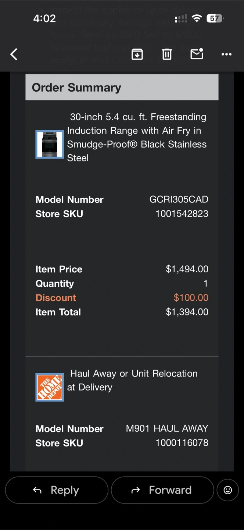Open the Freestanding Induction Range product title
Image resolution: width=244 pixels, height=530 pixels.
tap(137, 137)
